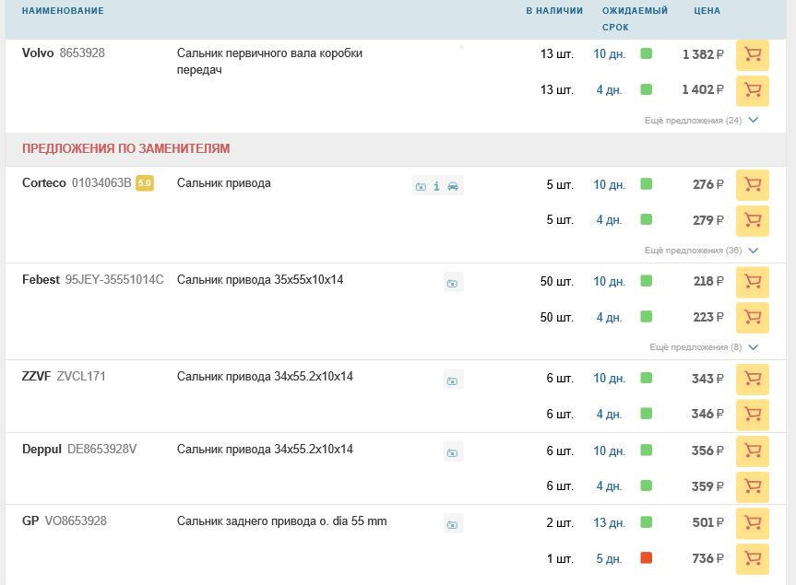Viewport: 796px width, 585px height.
Task: Open photo icon for Febest 95JEY-35551014C
Action: 452,283
